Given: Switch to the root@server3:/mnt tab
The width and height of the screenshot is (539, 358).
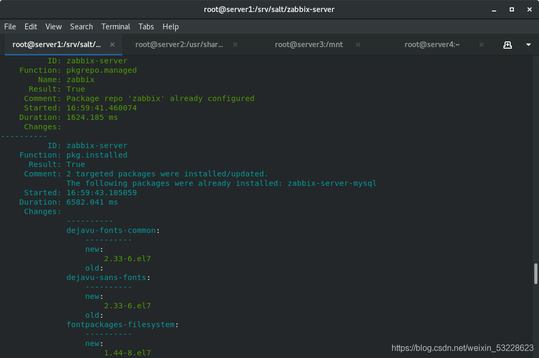Looking at the screenshot, I should [308, 44].
